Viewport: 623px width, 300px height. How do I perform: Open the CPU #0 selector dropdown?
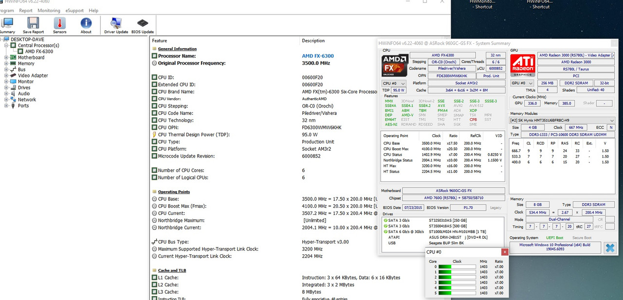[x=394, y=83]
